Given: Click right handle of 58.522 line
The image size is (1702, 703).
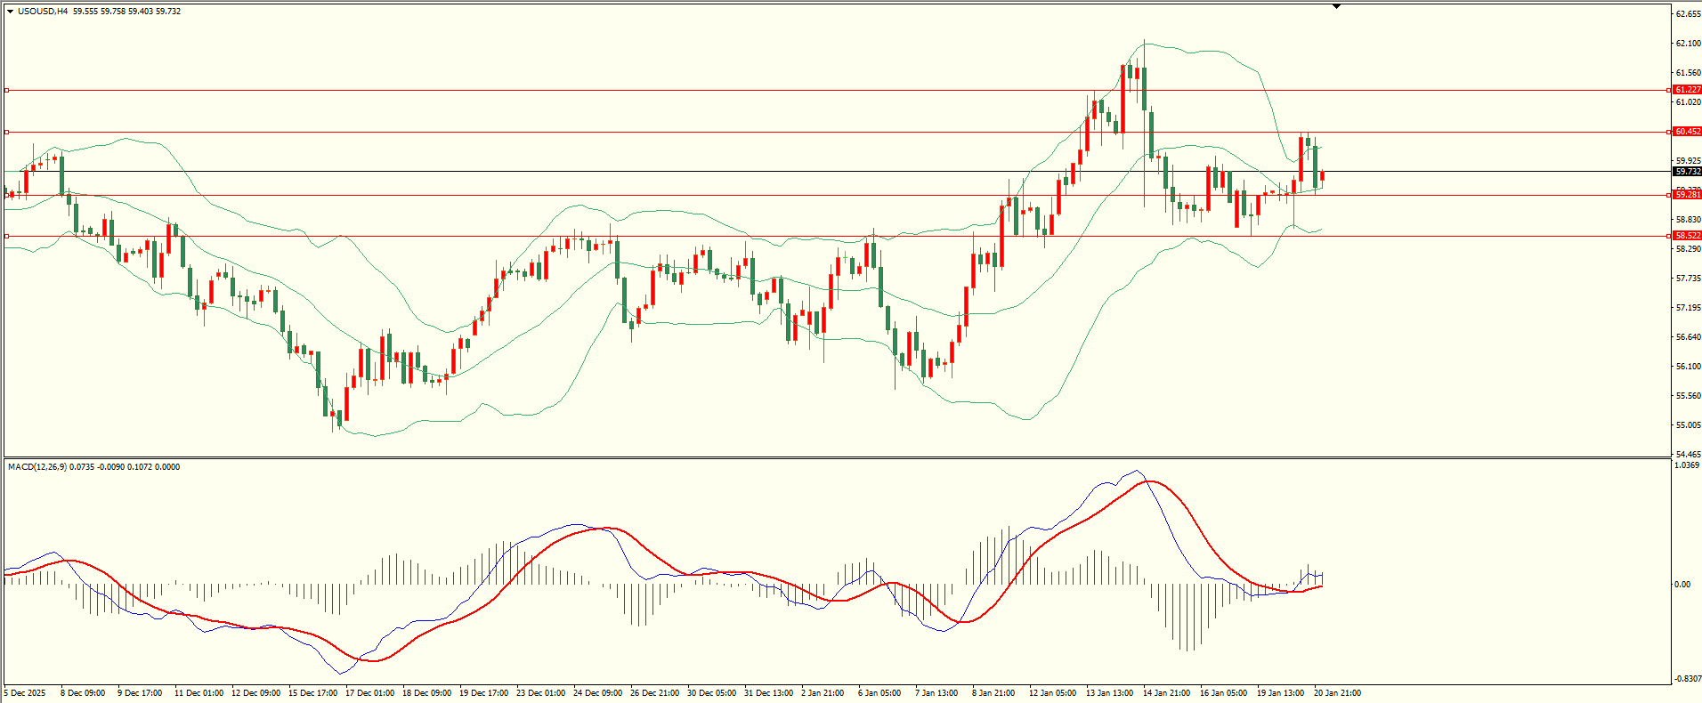Looking at the screenshot, I should pos(1668,236).
